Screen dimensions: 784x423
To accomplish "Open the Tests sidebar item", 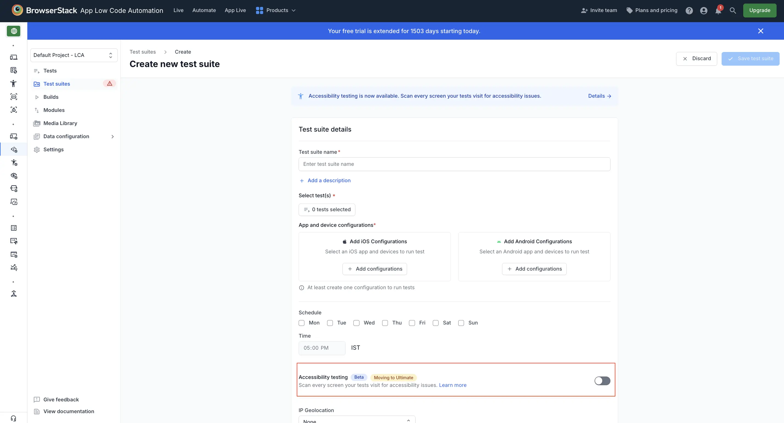I will [x=74, y=71].
